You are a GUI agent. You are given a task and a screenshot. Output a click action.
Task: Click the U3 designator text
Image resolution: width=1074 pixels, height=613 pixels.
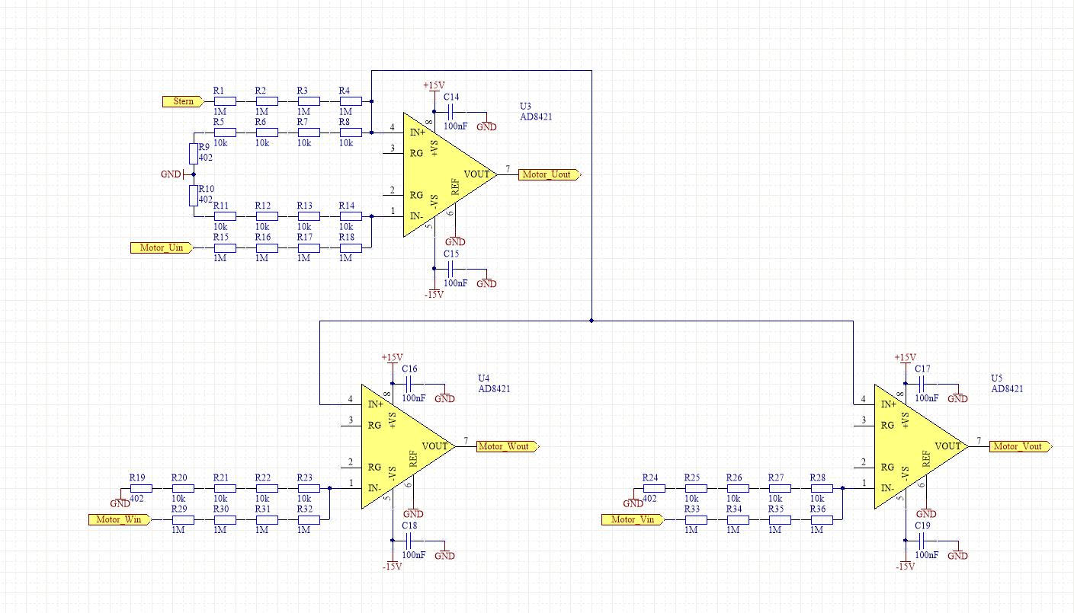(x=525, y=106)
